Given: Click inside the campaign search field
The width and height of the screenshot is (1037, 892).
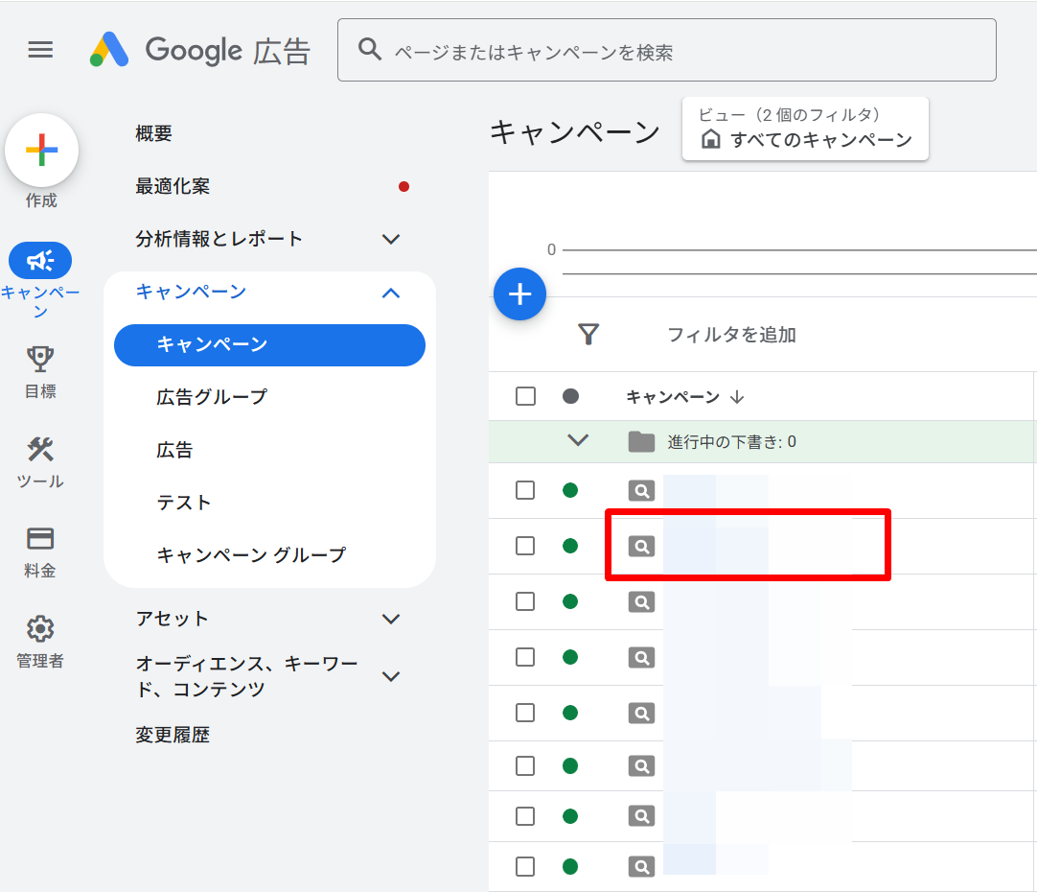Looking at the screenshot, I should [667, 50].
